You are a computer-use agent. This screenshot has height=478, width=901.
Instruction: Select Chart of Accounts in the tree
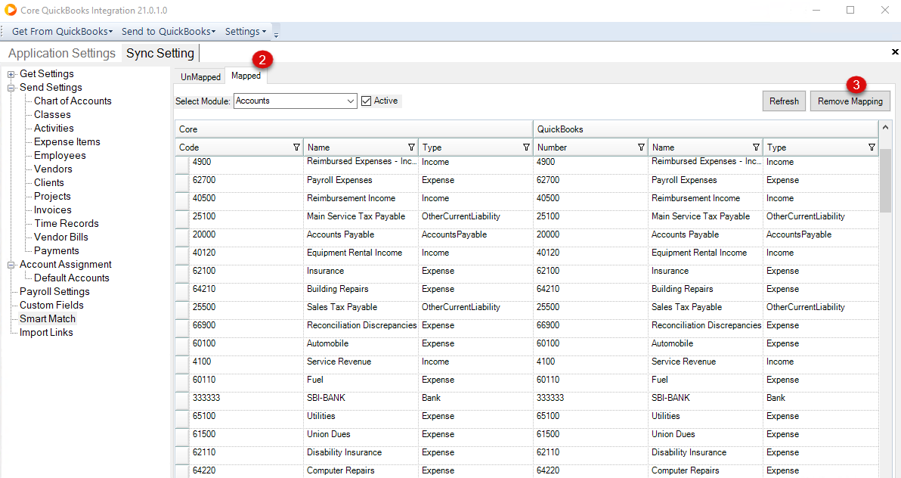73,101
